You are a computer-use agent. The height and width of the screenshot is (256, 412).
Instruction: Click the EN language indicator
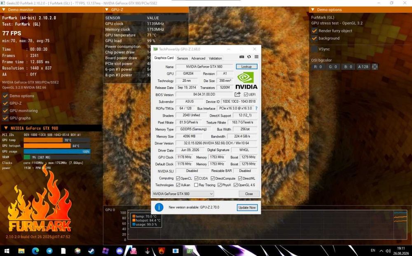coord(373,251)
